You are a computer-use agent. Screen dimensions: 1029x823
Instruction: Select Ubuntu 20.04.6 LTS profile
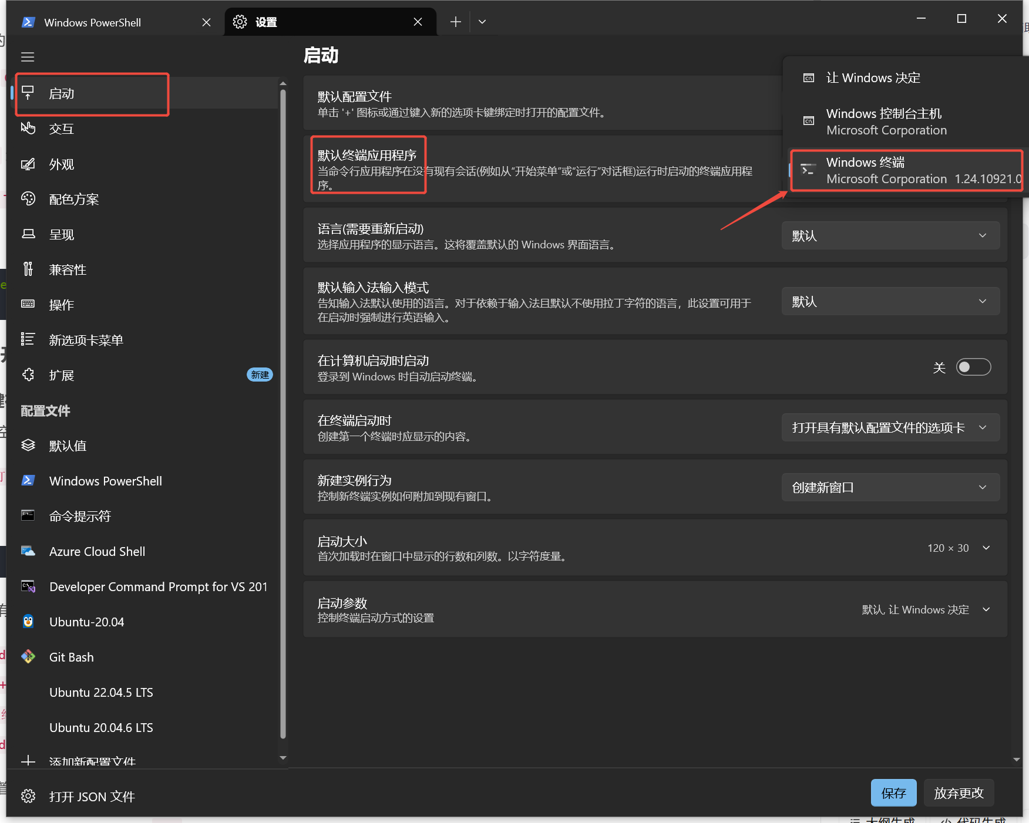[x=144, y=727]
